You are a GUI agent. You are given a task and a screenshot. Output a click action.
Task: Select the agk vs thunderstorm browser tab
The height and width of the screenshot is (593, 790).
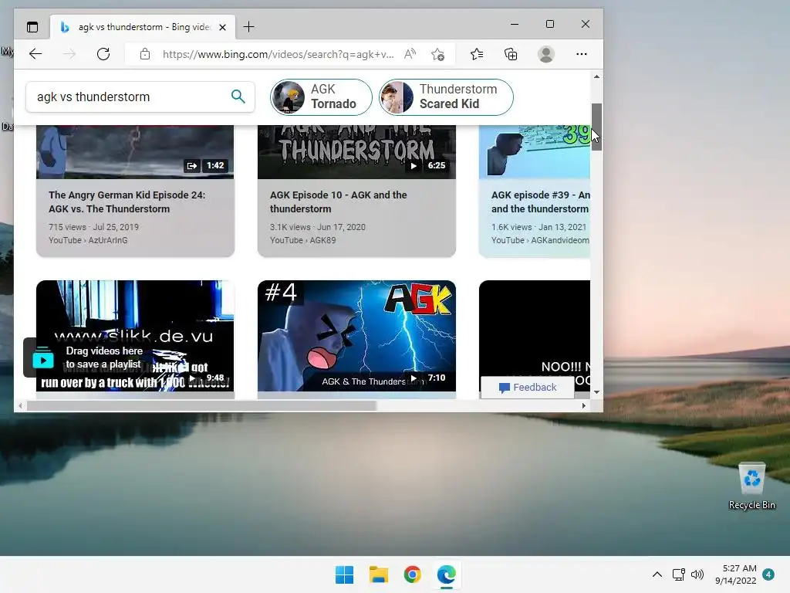tap(142, 27)
